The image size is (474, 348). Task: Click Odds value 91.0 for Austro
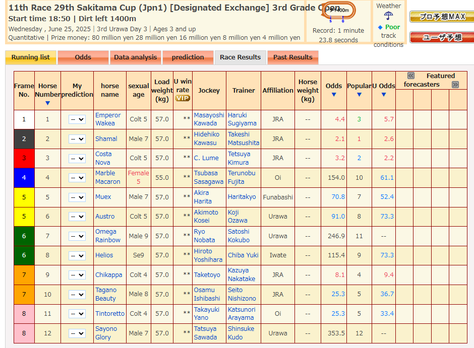point(338,217)
